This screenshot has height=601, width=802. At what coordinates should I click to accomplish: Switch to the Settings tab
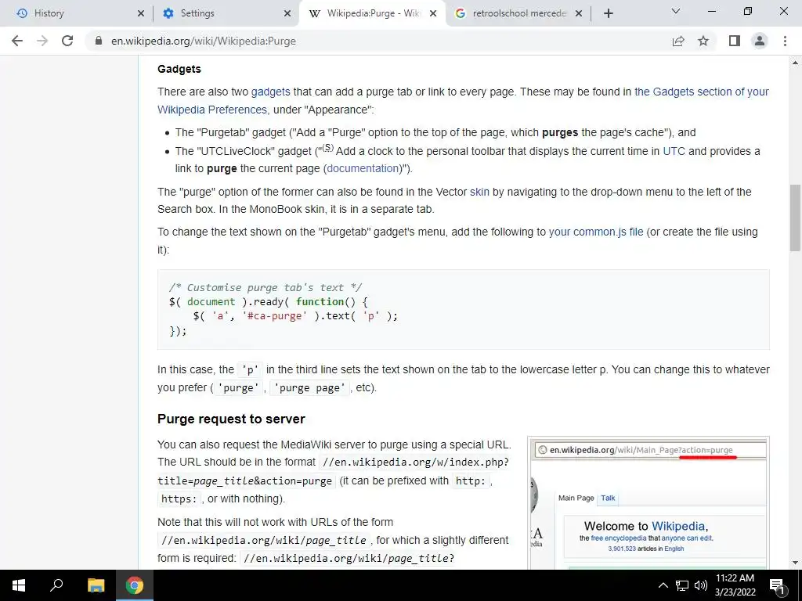coord(225,13)
